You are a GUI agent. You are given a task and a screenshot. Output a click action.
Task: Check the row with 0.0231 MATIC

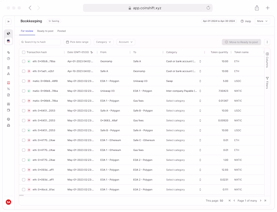[24, 180]
